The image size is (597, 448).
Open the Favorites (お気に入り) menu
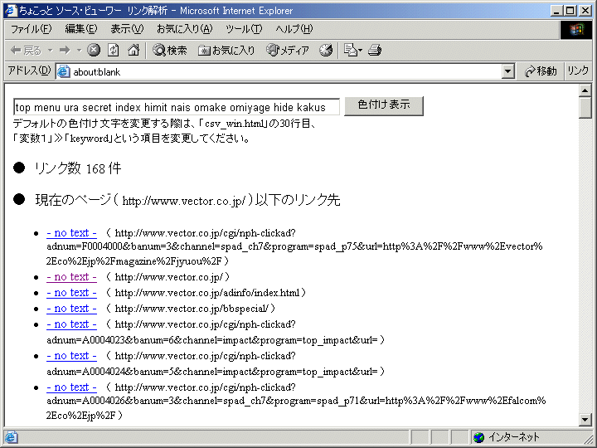coord(184,29)
